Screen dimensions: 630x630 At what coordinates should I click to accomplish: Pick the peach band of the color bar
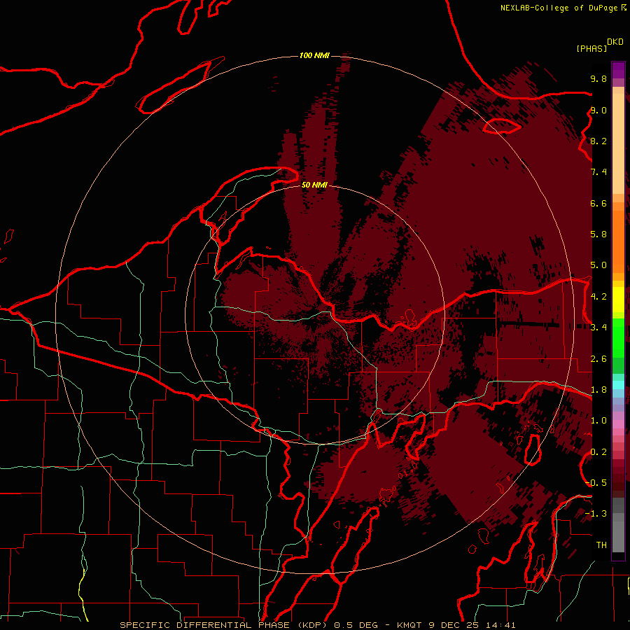tap(618, 145)
